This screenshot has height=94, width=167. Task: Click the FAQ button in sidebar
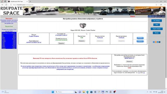coord(157,25)
